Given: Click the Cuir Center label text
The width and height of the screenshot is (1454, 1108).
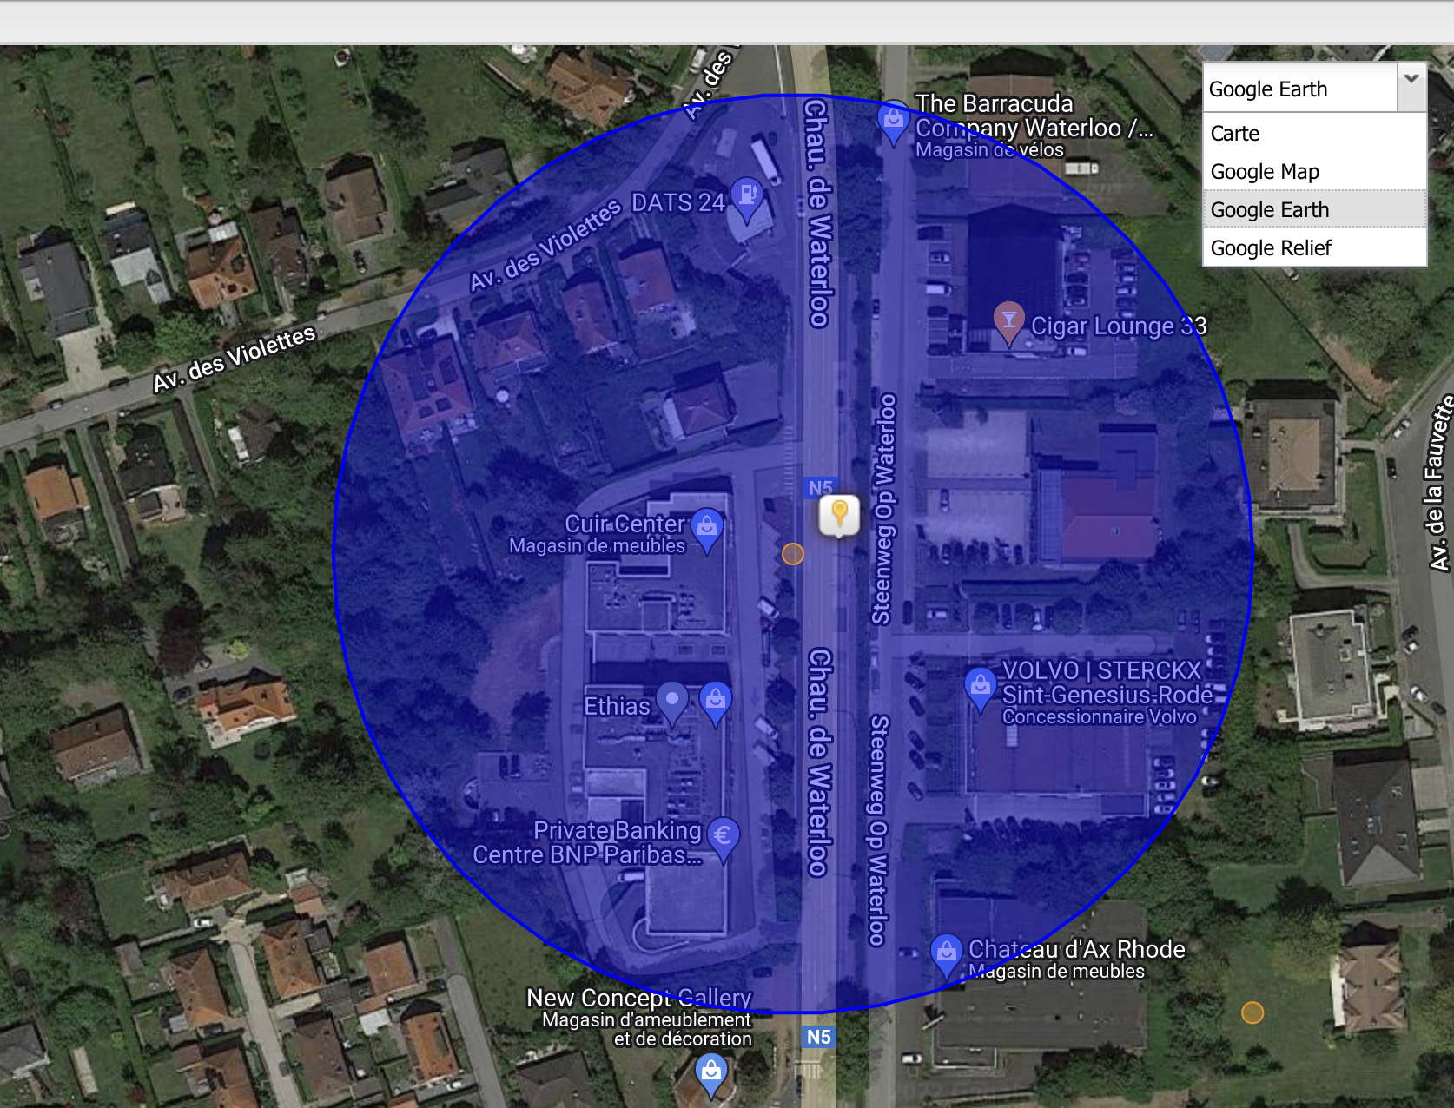Looking at the screenshot, I should coord(625,524).
